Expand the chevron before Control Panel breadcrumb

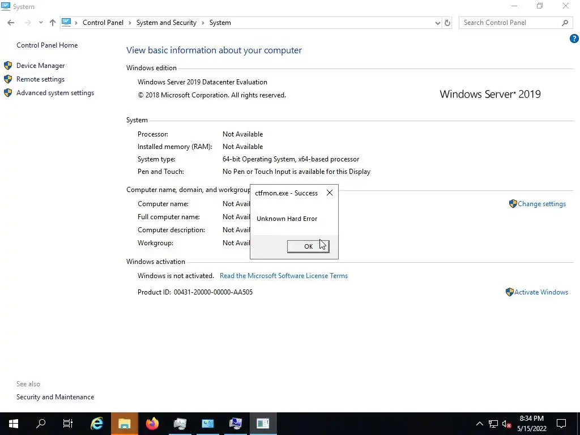point(76,23)
